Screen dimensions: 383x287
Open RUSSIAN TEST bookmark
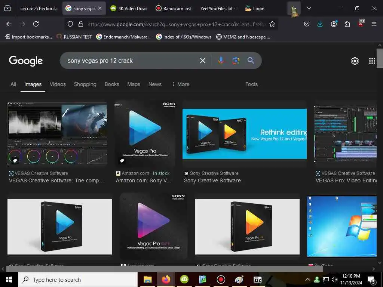point(74,37)
